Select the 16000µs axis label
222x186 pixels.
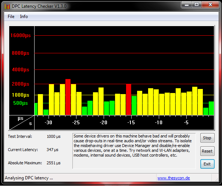point(21,35)
